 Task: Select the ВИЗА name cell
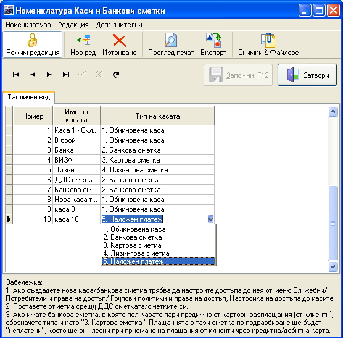[76, 160]
